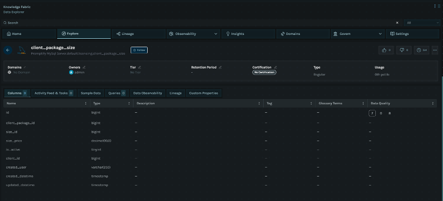
Task: Click the client_id column name
Action: 12,159
